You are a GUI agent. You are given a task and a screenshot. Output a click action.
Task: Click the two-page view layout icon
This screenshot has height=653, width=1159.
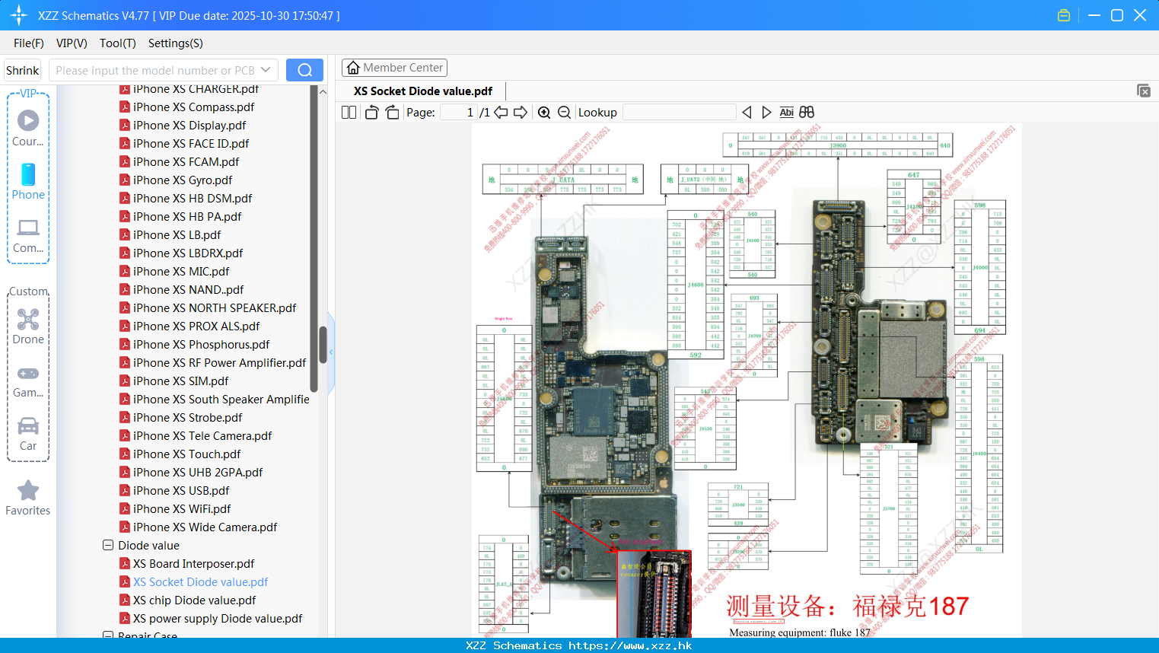(349, 113)
